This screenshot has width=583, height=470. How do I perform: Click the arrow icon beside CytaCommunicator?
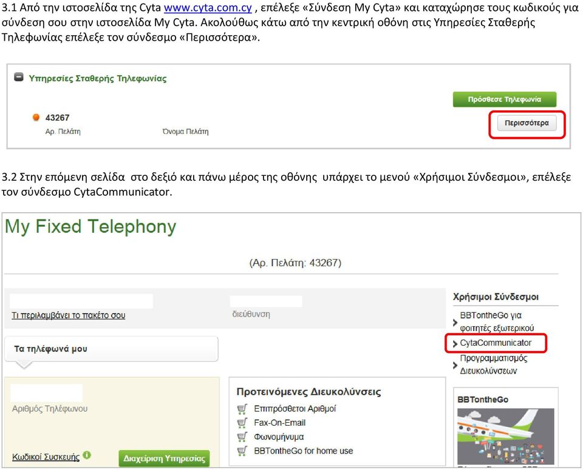tap(455, 344)
